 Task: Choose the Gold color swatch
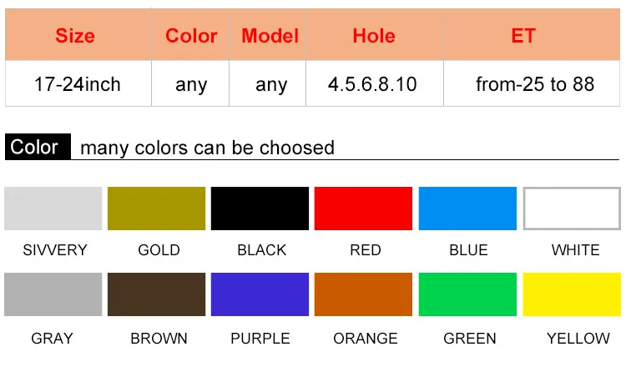coord(157,209)
